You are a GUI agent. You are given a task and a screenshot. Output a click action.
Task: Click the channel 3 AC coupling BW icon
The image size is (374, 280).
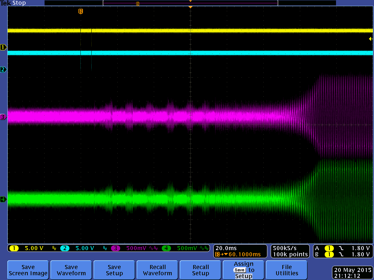[153, 248]
